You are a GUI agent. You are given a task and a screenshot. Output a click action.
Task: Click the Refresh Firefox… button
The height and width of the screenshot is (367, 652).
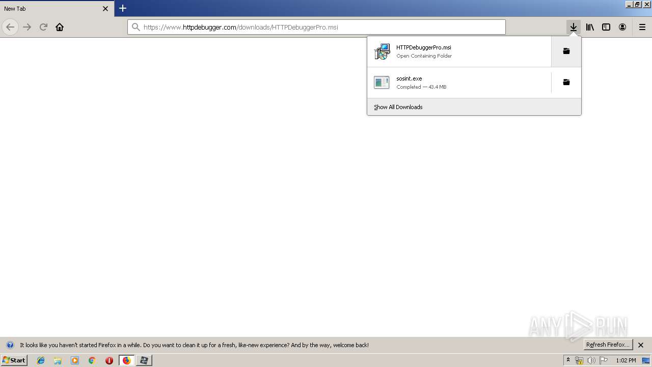pyautogui.click(x=608, y=345)
